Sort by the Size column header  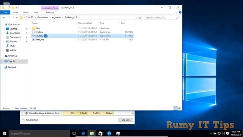123,23
